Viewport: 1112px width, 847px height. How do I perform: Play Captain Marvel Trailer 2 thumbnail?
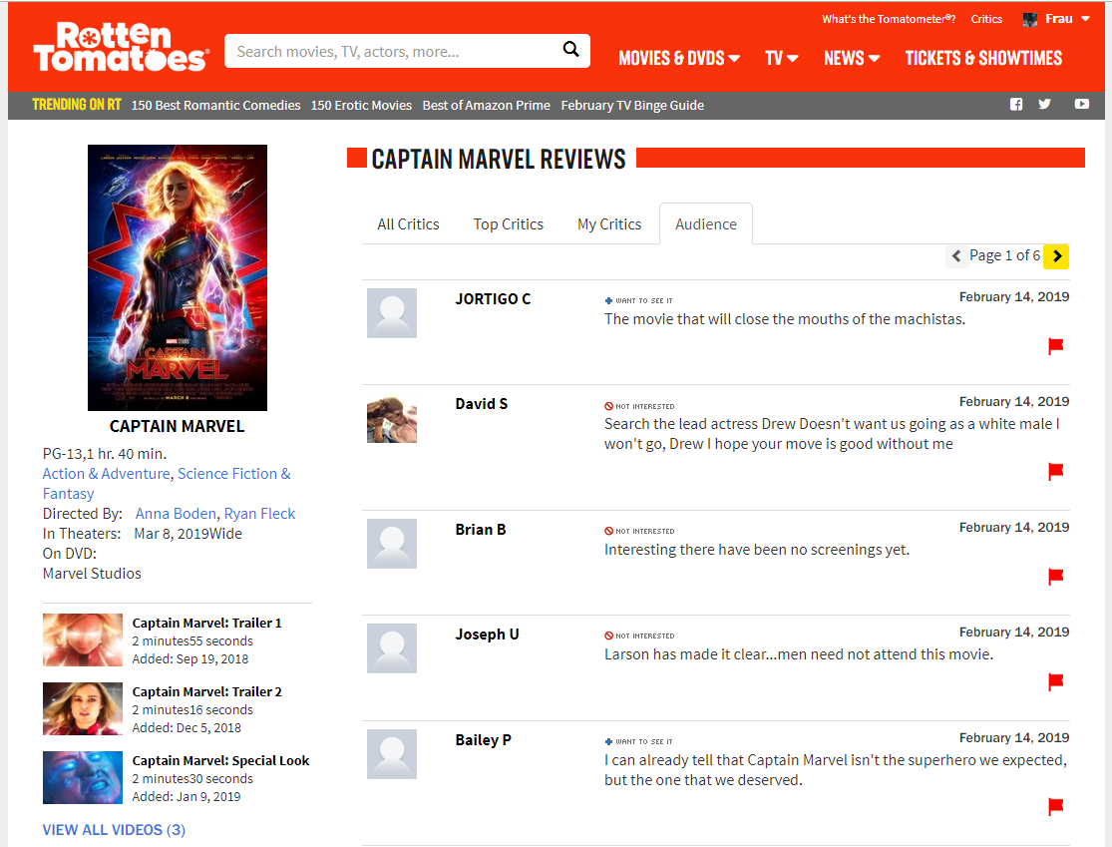point(82,708)
